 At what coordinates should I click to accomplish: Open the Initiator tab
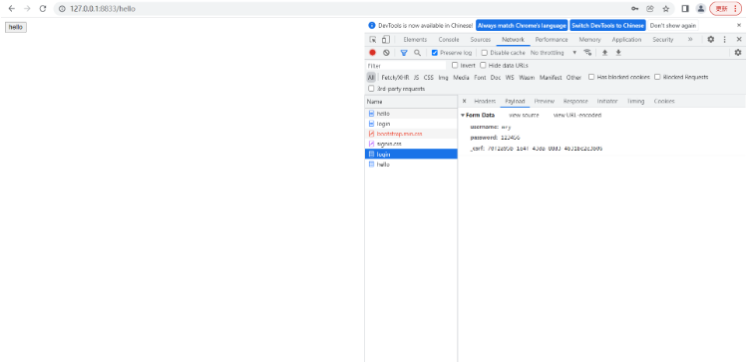[x=607, y=101]
